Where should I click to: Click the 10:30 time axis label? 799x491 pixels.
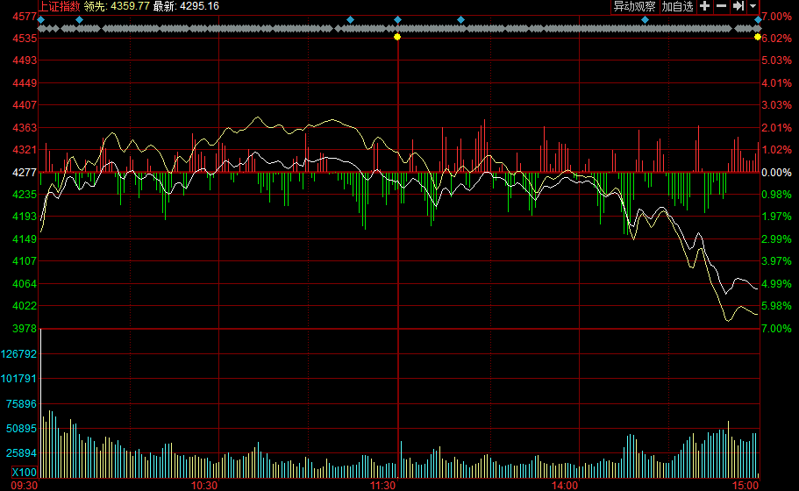203,486
